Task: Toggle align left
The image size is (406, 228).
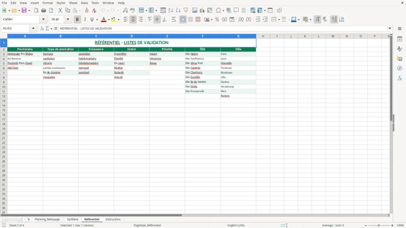Action: 126,19
